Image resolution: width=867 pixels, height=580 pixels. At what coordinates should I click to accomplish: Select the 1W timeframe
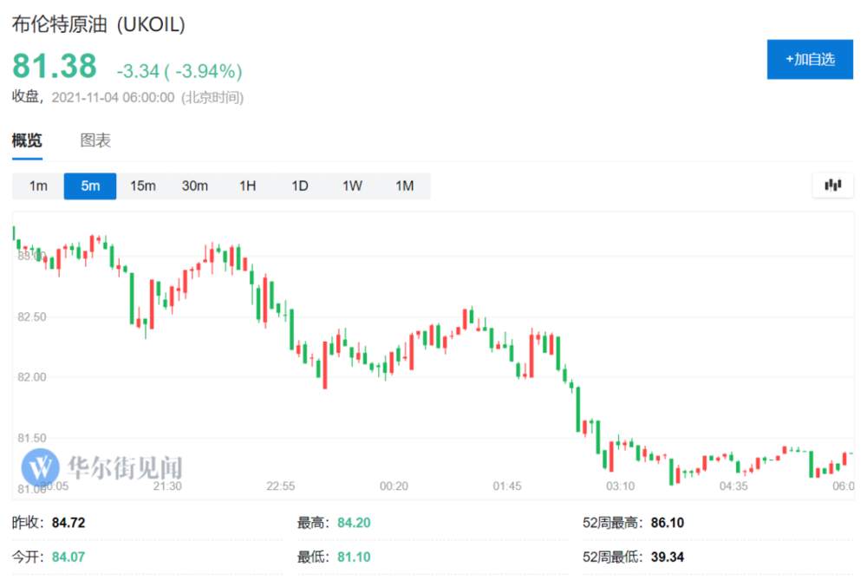(352, 186)
